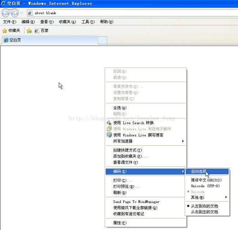Choose 添加到收藏夹(F)... menu entry

(x=146, y=156)
